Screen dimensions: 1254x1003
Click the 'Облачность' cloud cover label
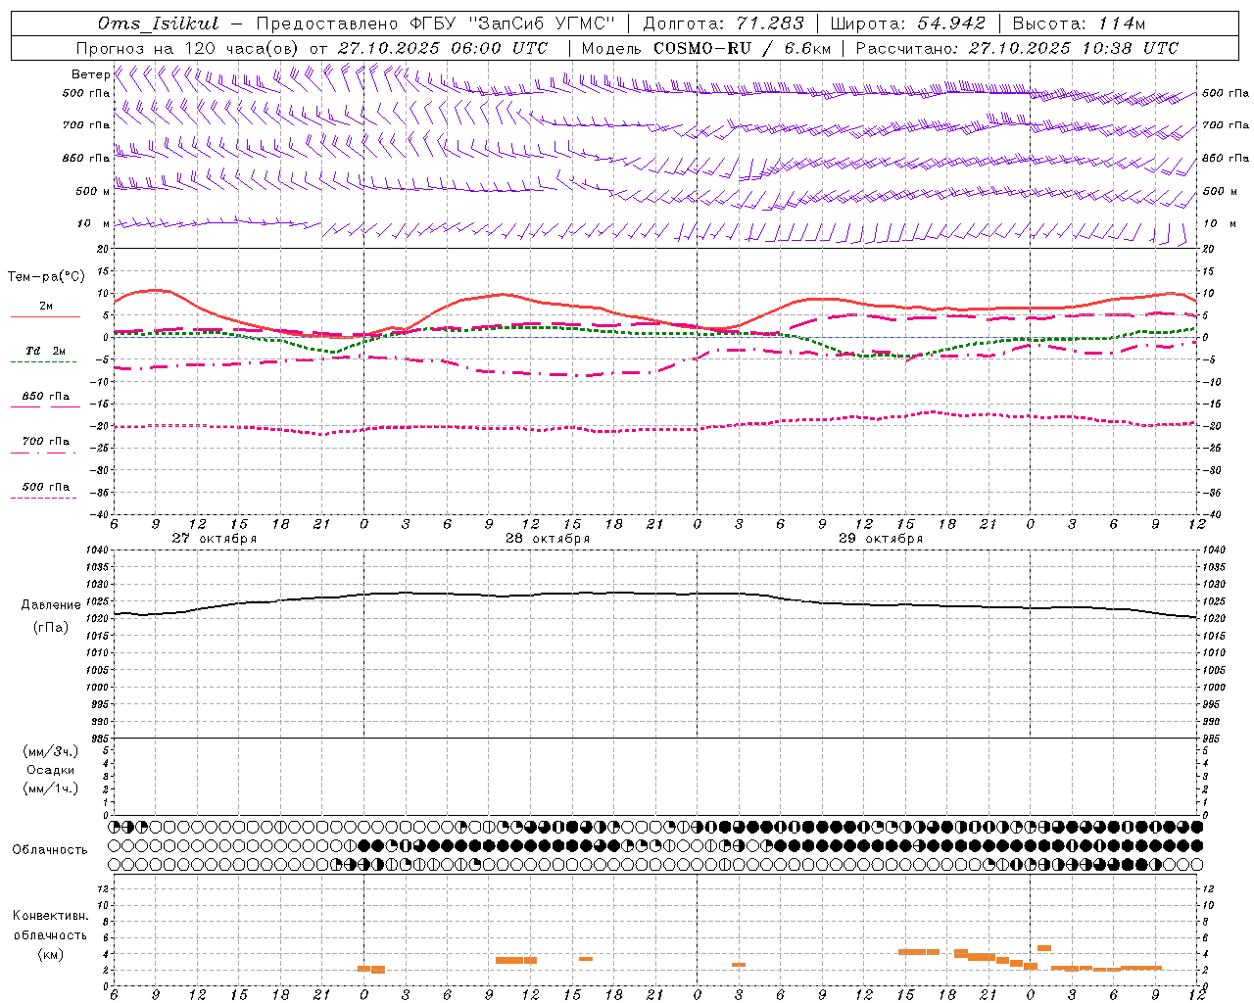tap(50, 850)
